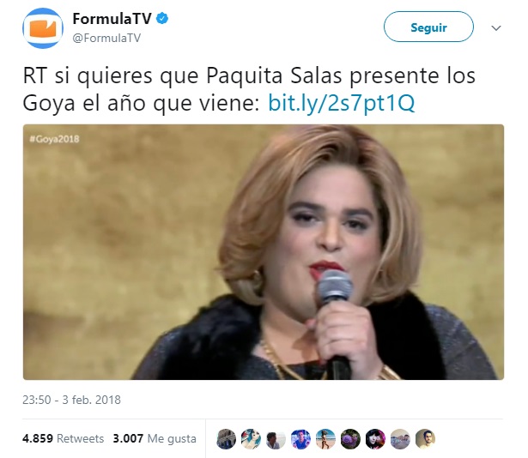The height and width of the screenshot is (458, 528).
Task: Open the liker avatar with pink and black hair
Action: point(375,439)
